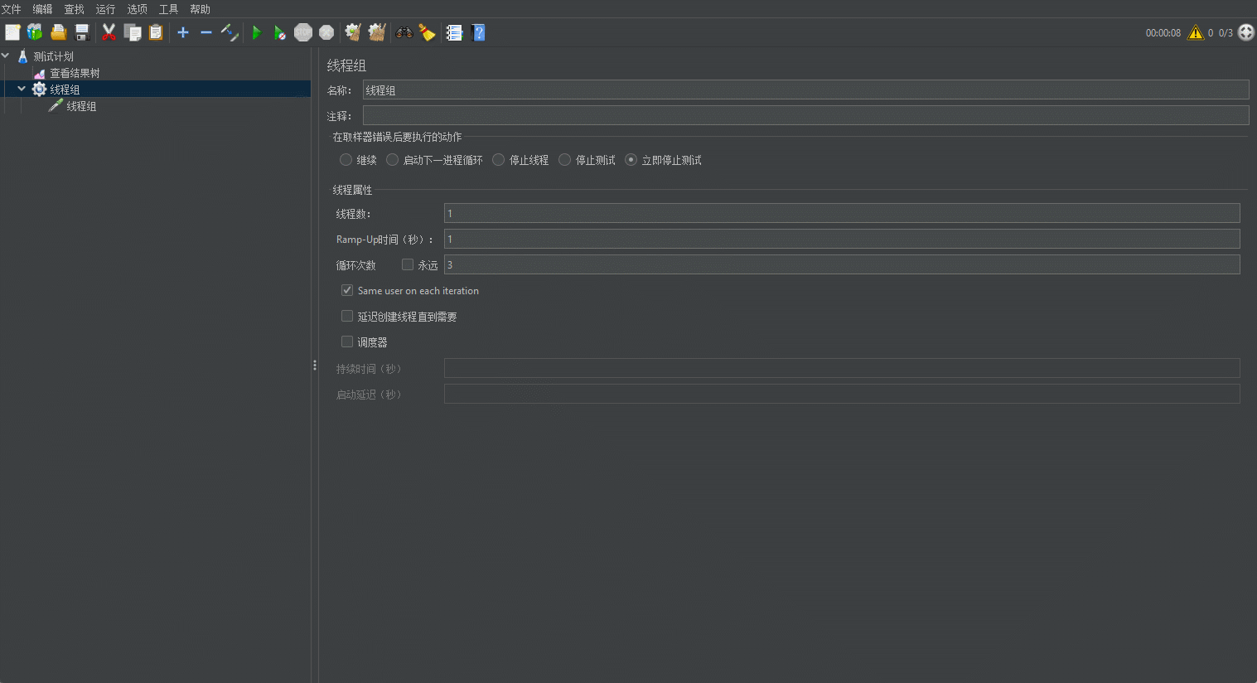Select the 继续 radio option
The height and width of the screenshot is (683, 1257).
[x=346, y=160]
